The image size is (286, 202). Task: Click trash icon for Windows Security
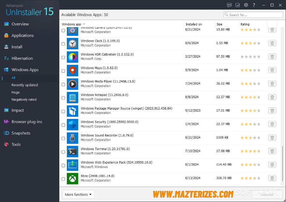click(272, 124)
